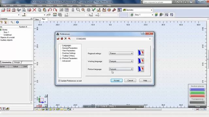Click the green Section planes swatch
The width and height of the screenshot is (209, 117).
tap(197, 93)
